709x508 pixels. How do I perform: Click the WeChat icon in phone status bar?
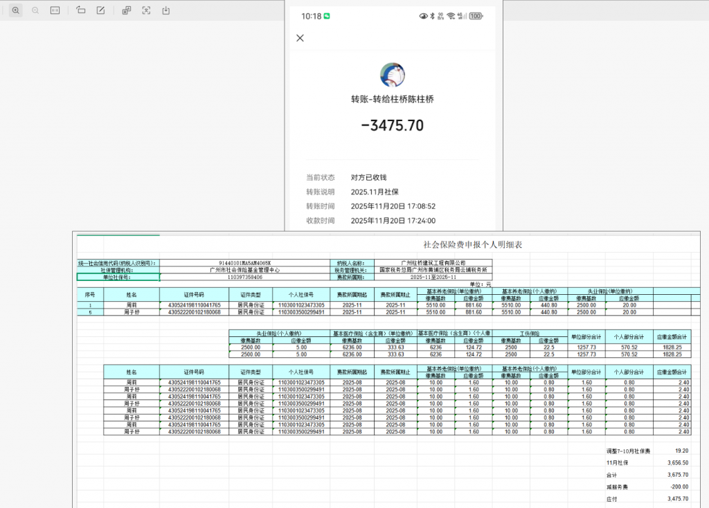click(327, 16)
